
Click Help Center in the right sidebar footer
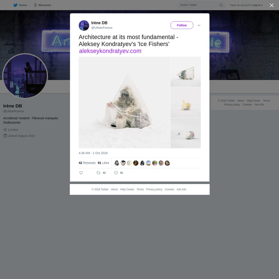tap(253, 100)
